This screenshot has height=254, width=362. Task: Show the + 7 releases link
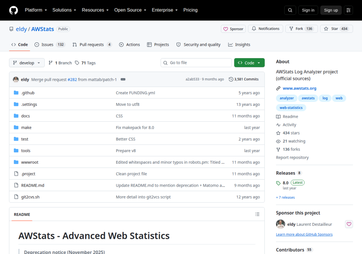(x=285, y=198)
